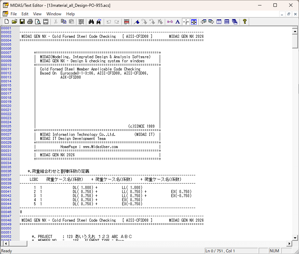Viewport: 299px width, 254px height.
Task: Print the document using the printer icon
Action: click(x=30, y=22)
